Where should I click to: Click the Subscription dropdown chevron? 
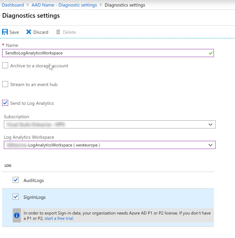[x=210, y=124]
